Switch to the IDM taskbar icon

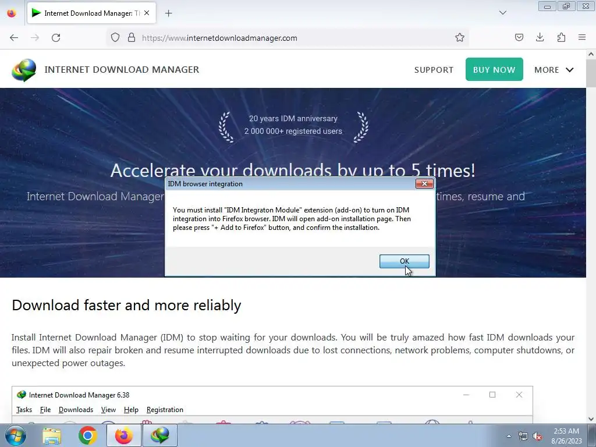click(x=159, y=435)
